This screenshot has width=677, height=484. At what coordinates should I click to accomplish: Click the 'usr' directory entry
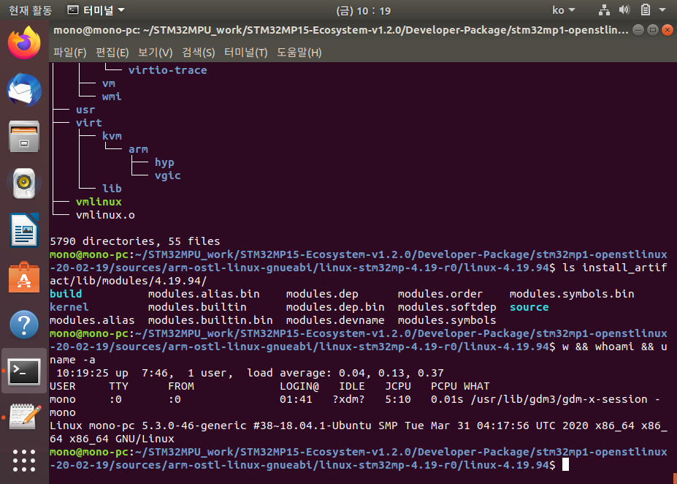point(85,110)
